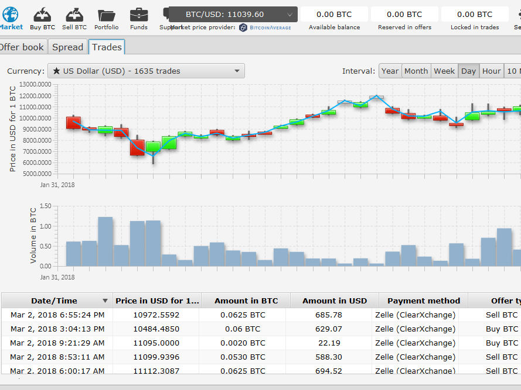Click Zelle payment method in the 9:21:29 AM row
This screenshot has width=521, height=390.
tap(416, 343)
